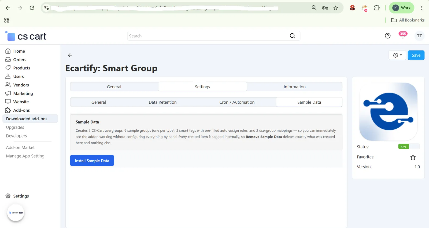Mark add-on as favorite with star
The image size is (429, 228).
coord(413,157)
